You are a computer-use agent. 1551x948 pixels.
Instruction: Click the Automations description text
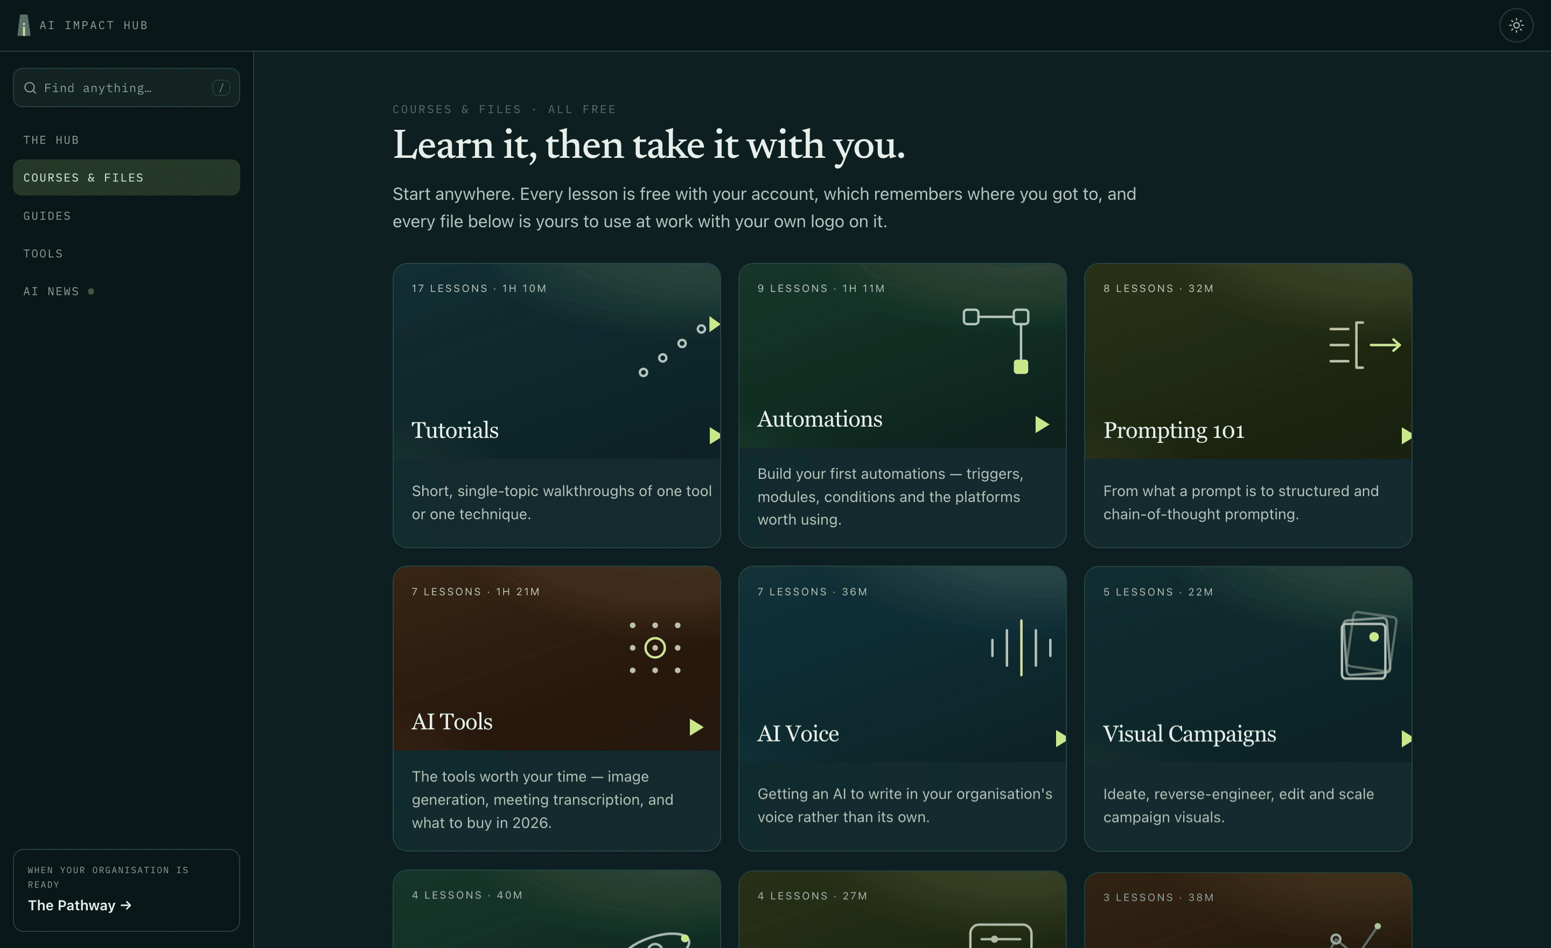pyautogui.click(x=890, y=497)
